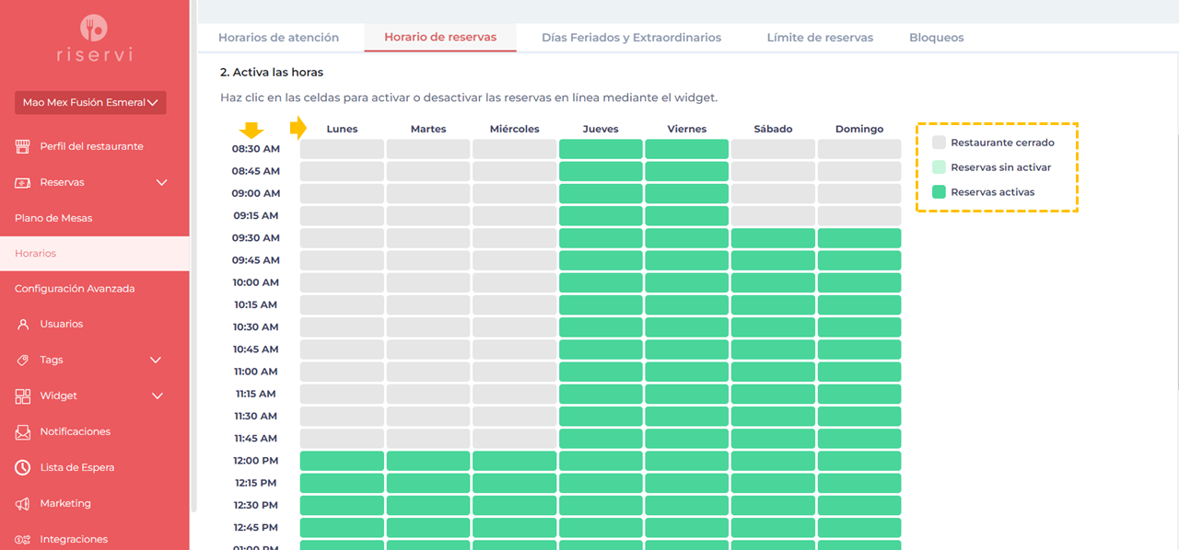Open Lista de Espera clock icon

[23, 467]
